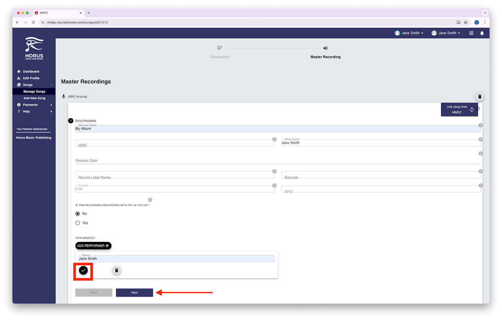The image size is (502, 320).
Task: Close the MMPZ browser tab
Action: coord(81,13)
